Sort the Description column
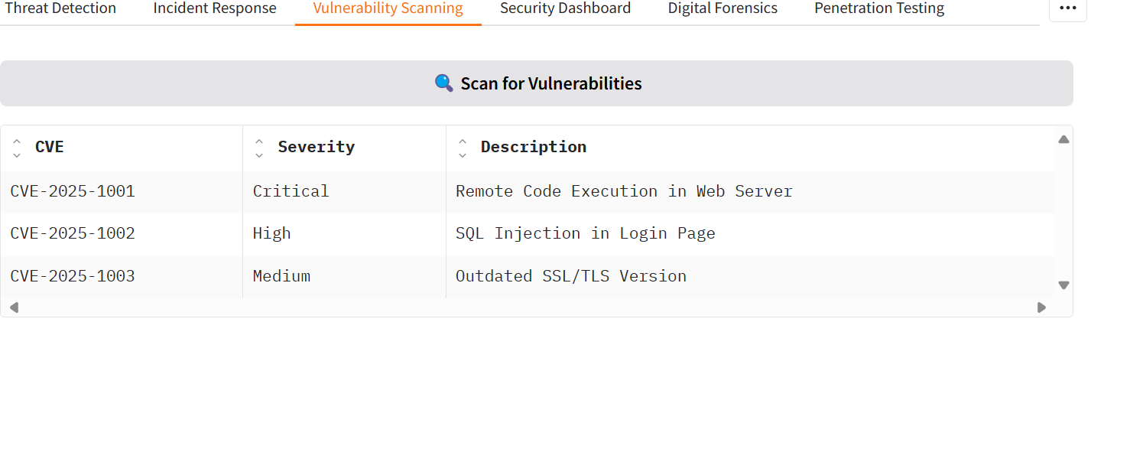Image resolution: width=1130 pixels, height=475 pixels. (x=462, y=148)
